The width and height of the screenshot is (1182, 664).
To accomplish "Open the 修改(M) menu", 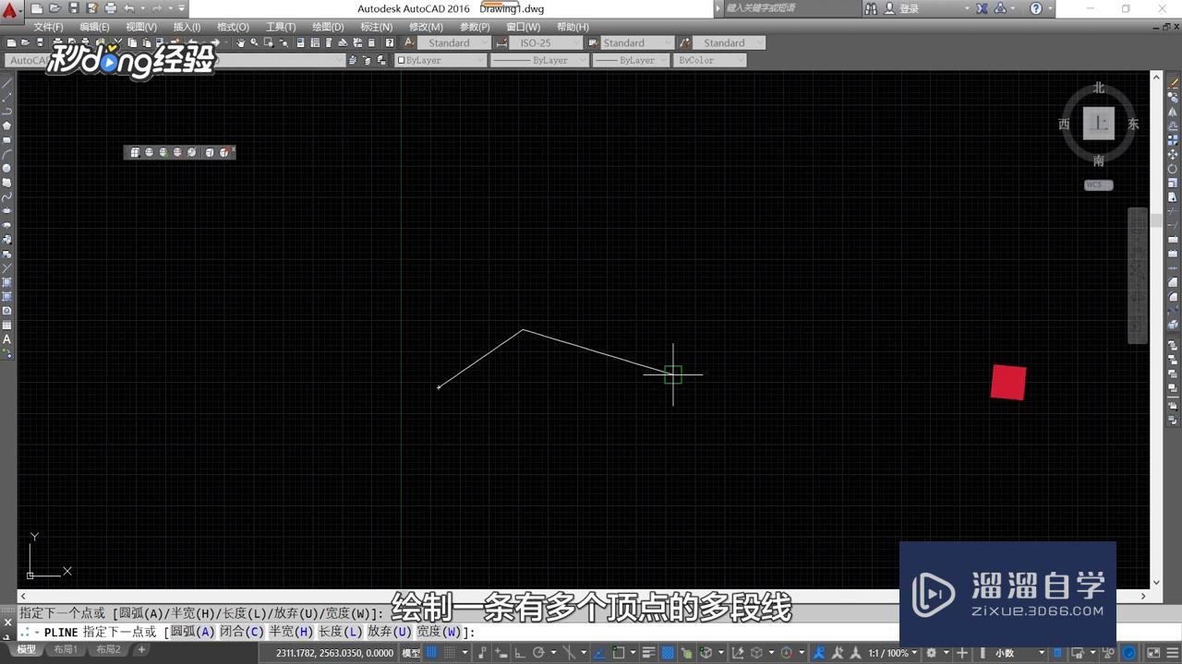I will [425, 27].
